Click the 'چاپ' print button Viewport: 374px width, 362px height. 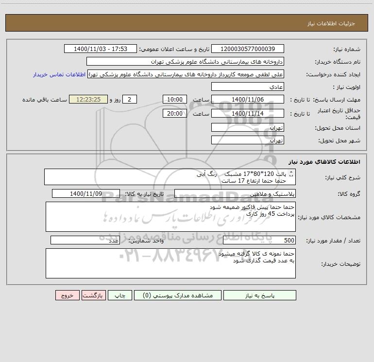tap(120, 295)
